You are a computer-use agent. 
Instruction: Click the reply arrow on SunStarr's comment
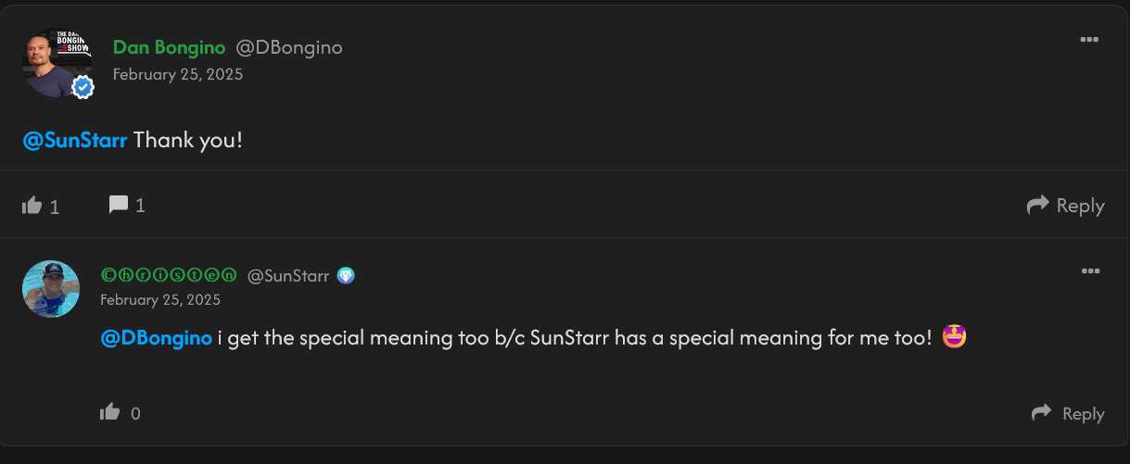(x=1042, y=412)
